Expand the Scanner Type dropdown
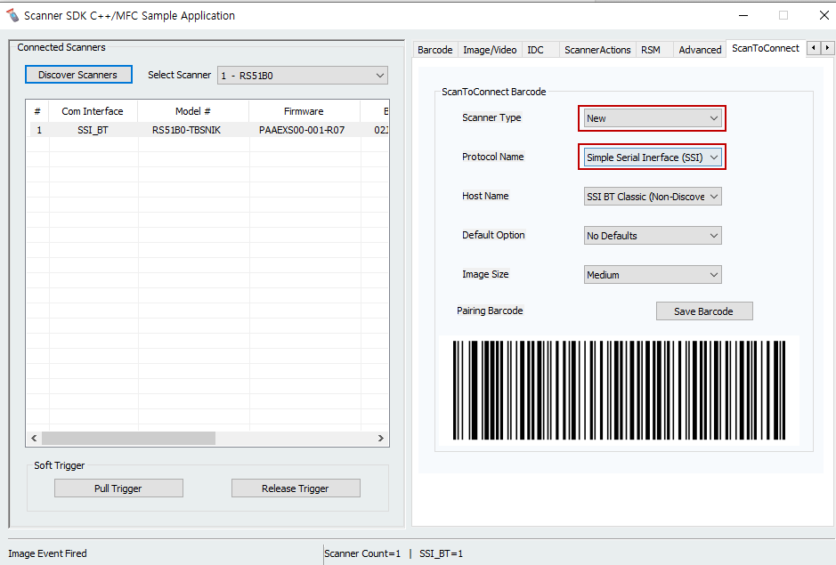The height and width of the screenshot is (565, 836). point(652,118)
